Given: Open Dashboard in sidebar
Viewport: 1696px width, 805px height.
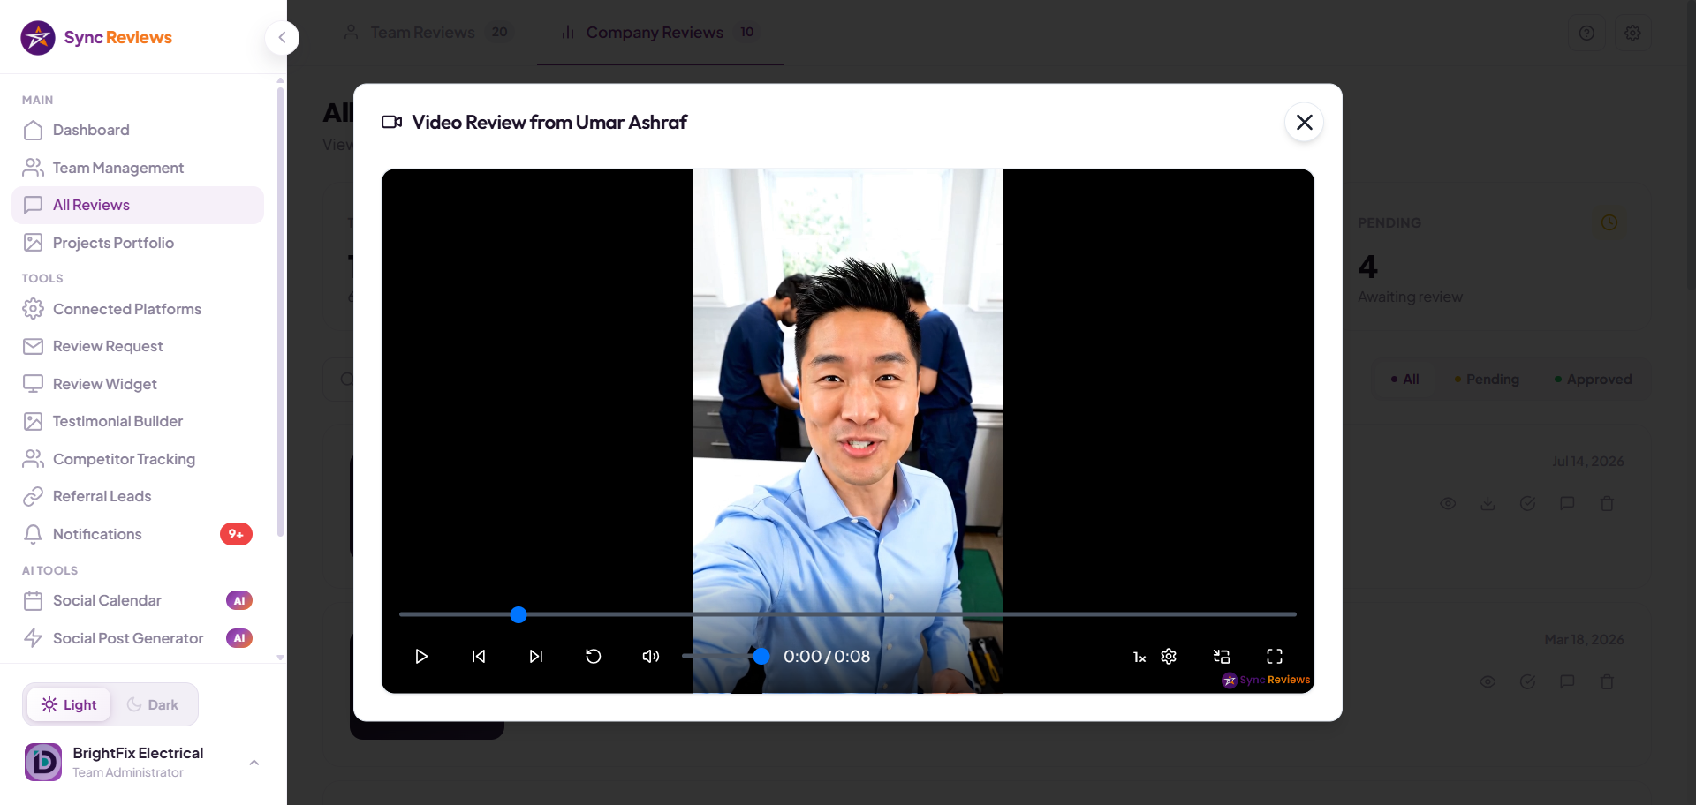Looking at the screenshot, I should click(138, 130).
